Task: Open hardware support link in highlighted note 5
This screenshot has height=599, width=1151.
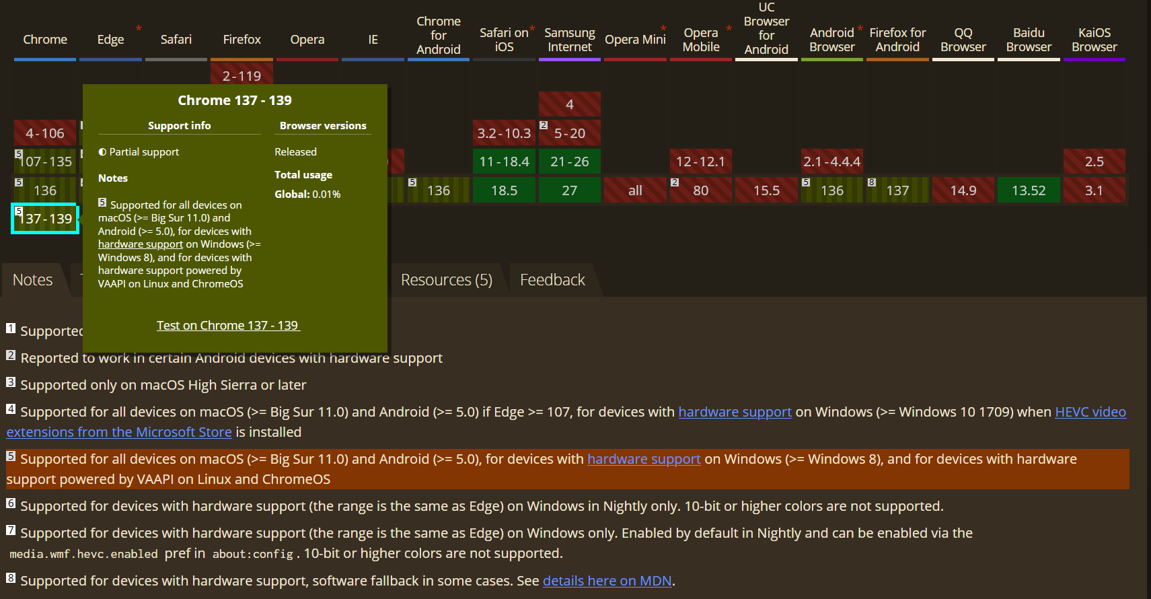Action: point(644,459)
